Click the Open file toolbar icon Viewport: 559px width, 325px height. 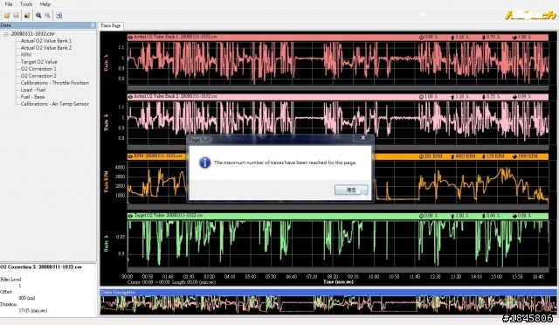pos(7,16)
